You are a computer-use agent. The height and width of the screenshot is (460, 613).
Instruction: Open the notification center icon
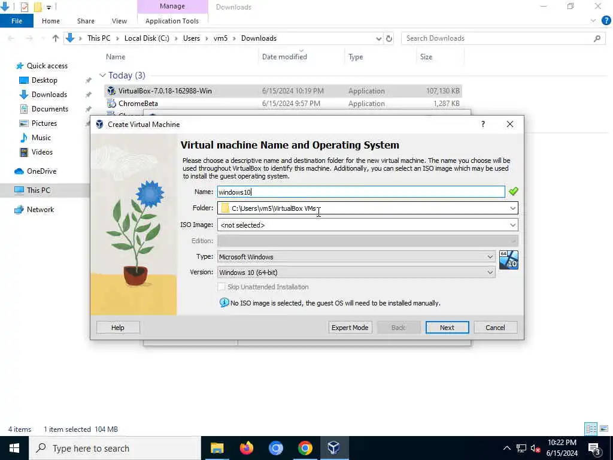coord(594,448)
